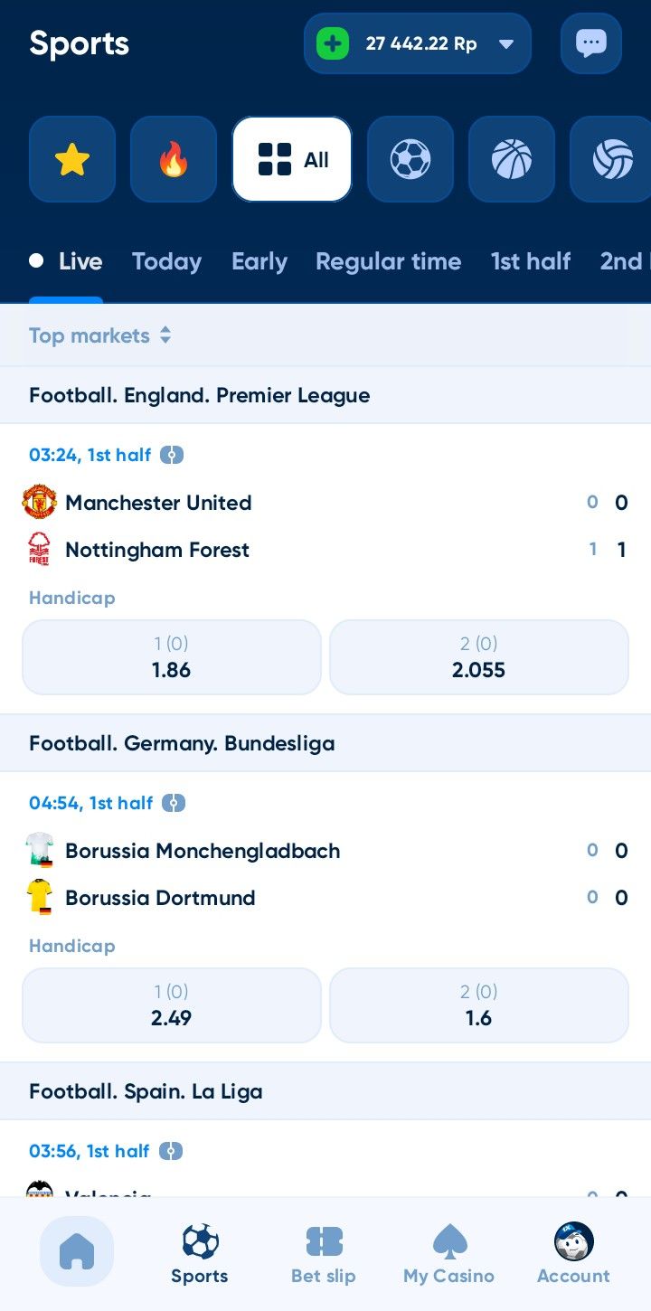The width and height of the screenshot is (651, 1311).
Task: Open the Bet slip tab
Action: coord(324,1255)
